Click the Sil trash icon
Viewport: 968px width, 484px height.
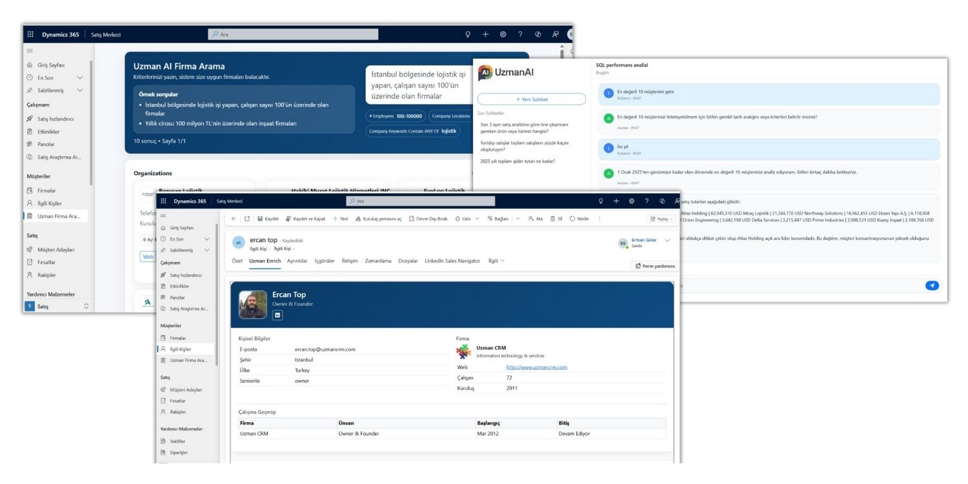tap(552, 219)
